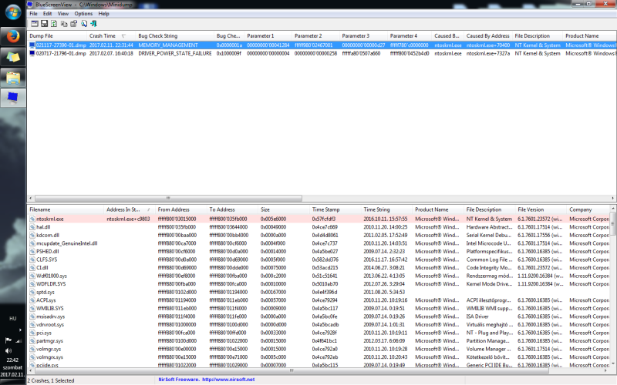The width and height of the screenshot is (617, 385).
Task: Select WDFLDR.SYS in the driver list
Action: pyautogui.click(x=51, y=284)
